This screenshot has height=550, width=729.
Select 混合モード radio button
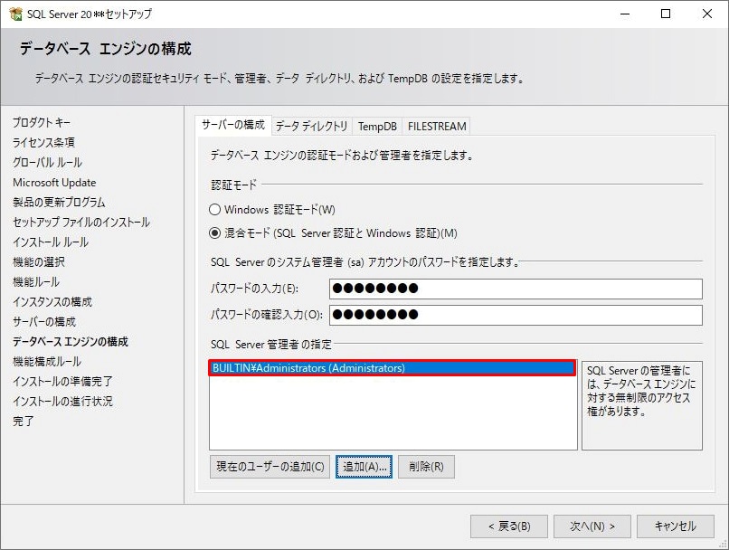pos(214,232)
